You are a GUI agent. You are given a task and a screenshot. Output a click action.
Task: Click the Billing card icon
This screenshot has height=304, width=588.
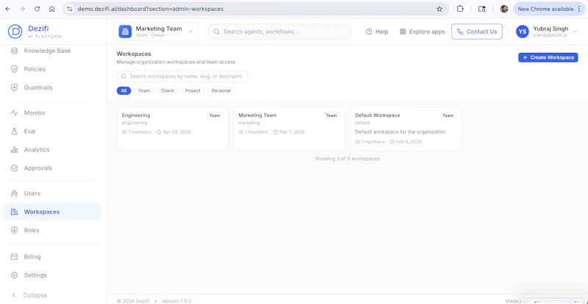coord(14,257)
